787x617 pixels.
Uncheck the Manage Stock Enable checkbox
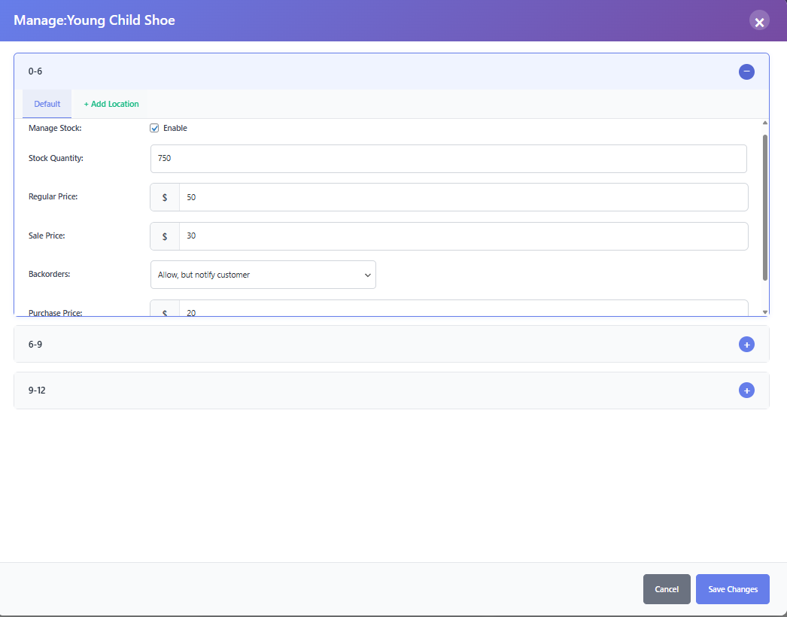coord(155,128)
